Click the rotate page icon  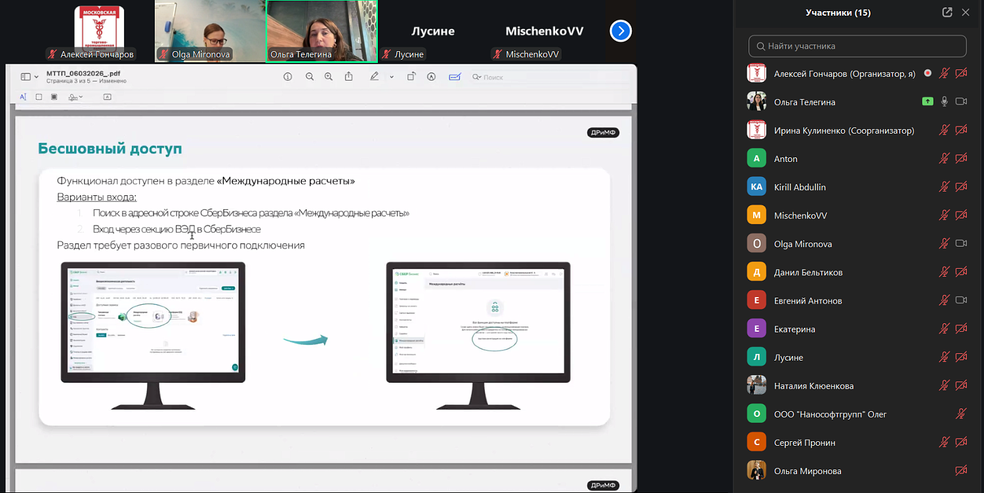tap(411, 77)
